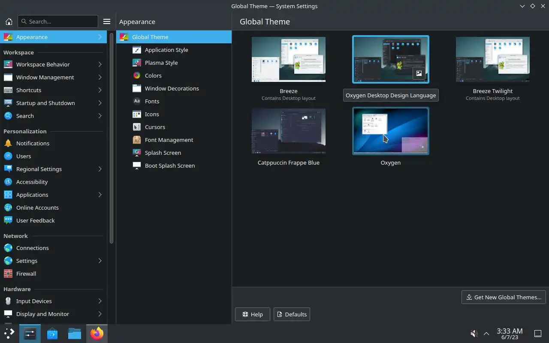Open the Discover store from taskbar
Viewport: 549px width, 343px height.
52,333
